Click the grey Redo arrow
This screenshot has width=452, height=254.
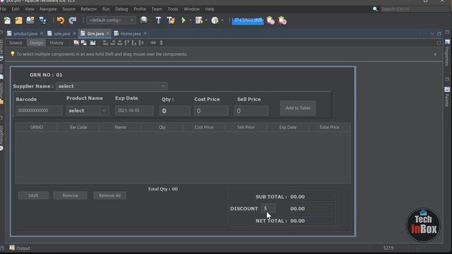73,20
